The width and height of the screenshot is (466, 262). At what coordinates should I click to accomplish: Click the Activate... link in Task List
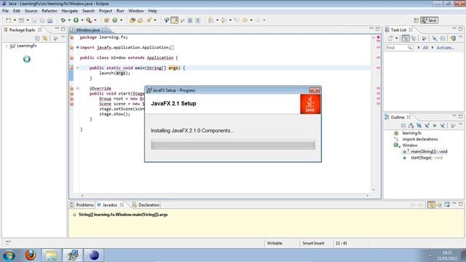(x=445, y=47)
